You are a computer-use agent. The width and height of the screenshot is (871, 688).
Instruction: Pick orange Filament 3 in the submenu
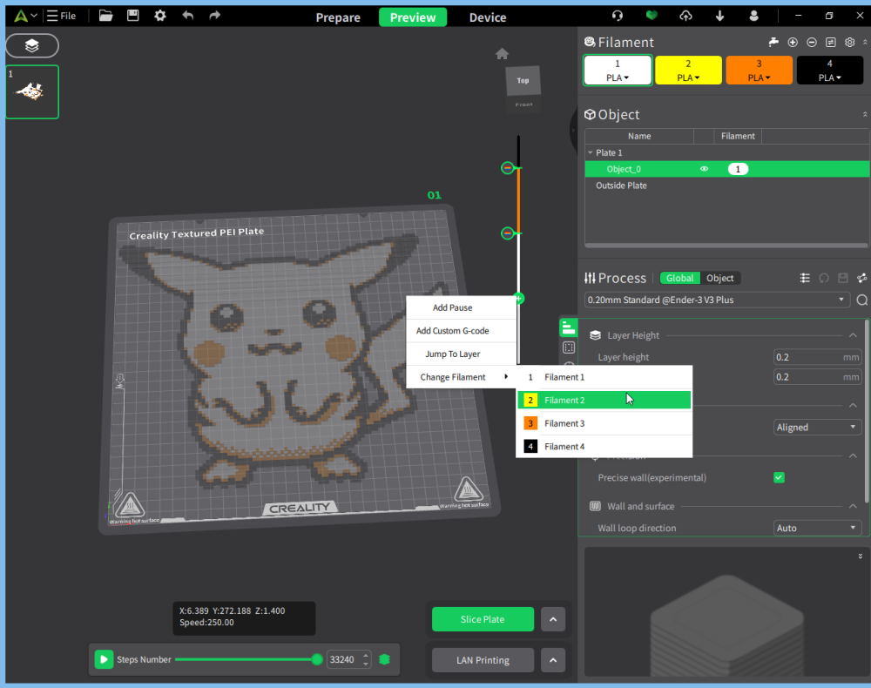[x=604, y=423]
